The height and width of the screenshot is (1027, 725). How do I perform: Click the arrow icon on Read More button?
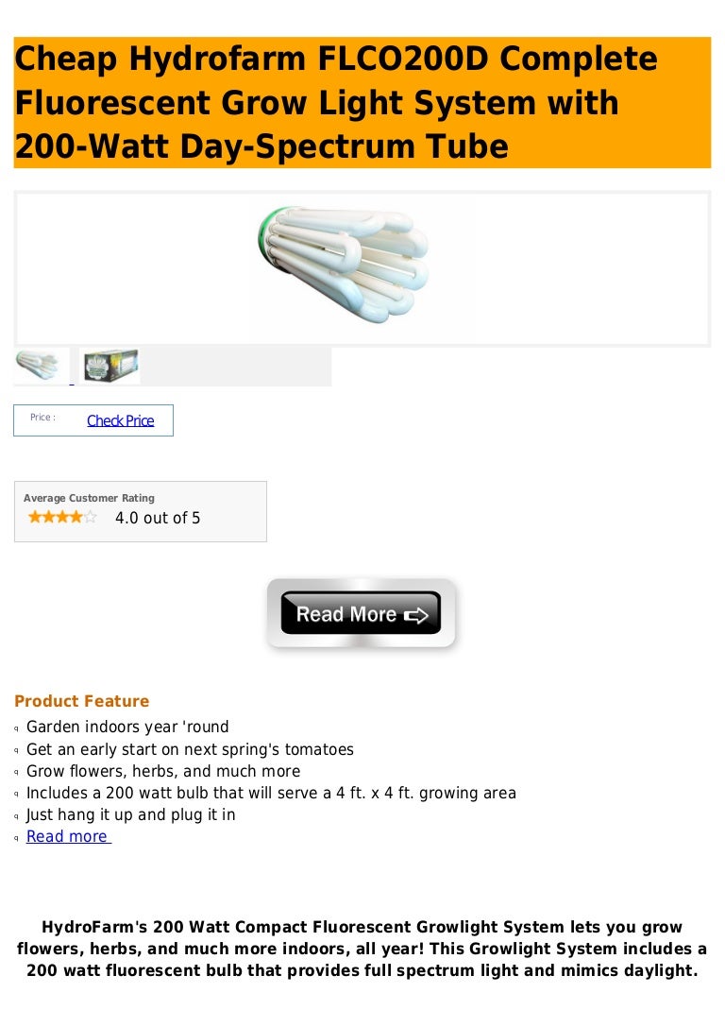[416, 615]
